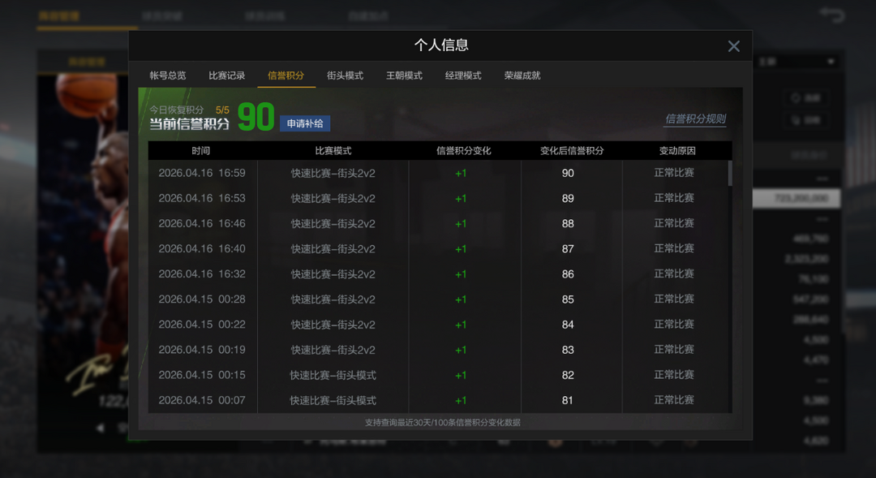Viewport: 876px width, 478px height.
Task: Select the 2026.04.16 16:53 timestamp
Action: [202, 199]
